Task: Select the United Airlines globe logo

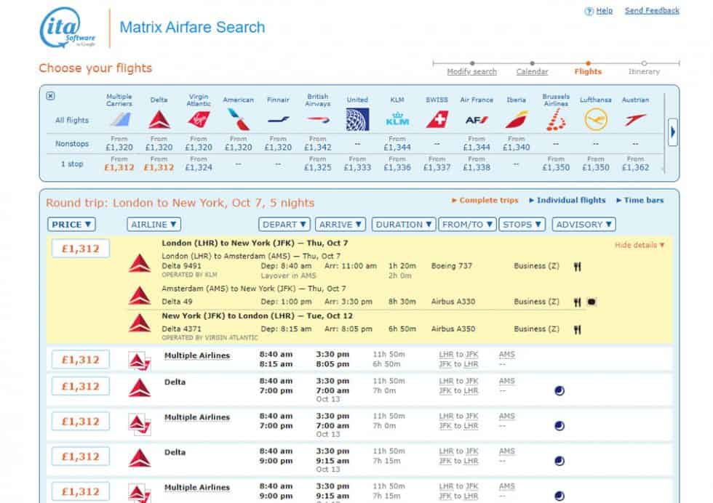Action: 356,118
